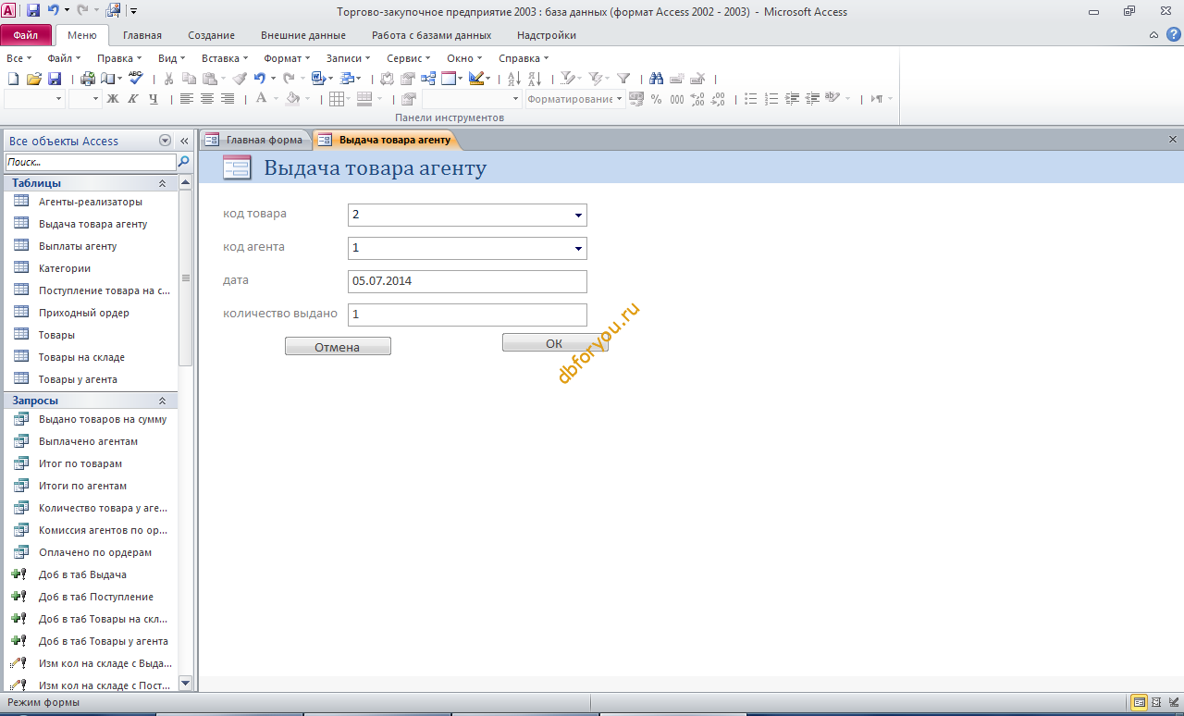The width and height of the screenshot is (1184, 716).
Task: Click the fill color bucket icon
Action: click(292, 99)
